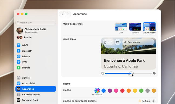Select the Sombre appearance mode thumbnail
This screenshot has height=104, width=175.
[135, 27]
